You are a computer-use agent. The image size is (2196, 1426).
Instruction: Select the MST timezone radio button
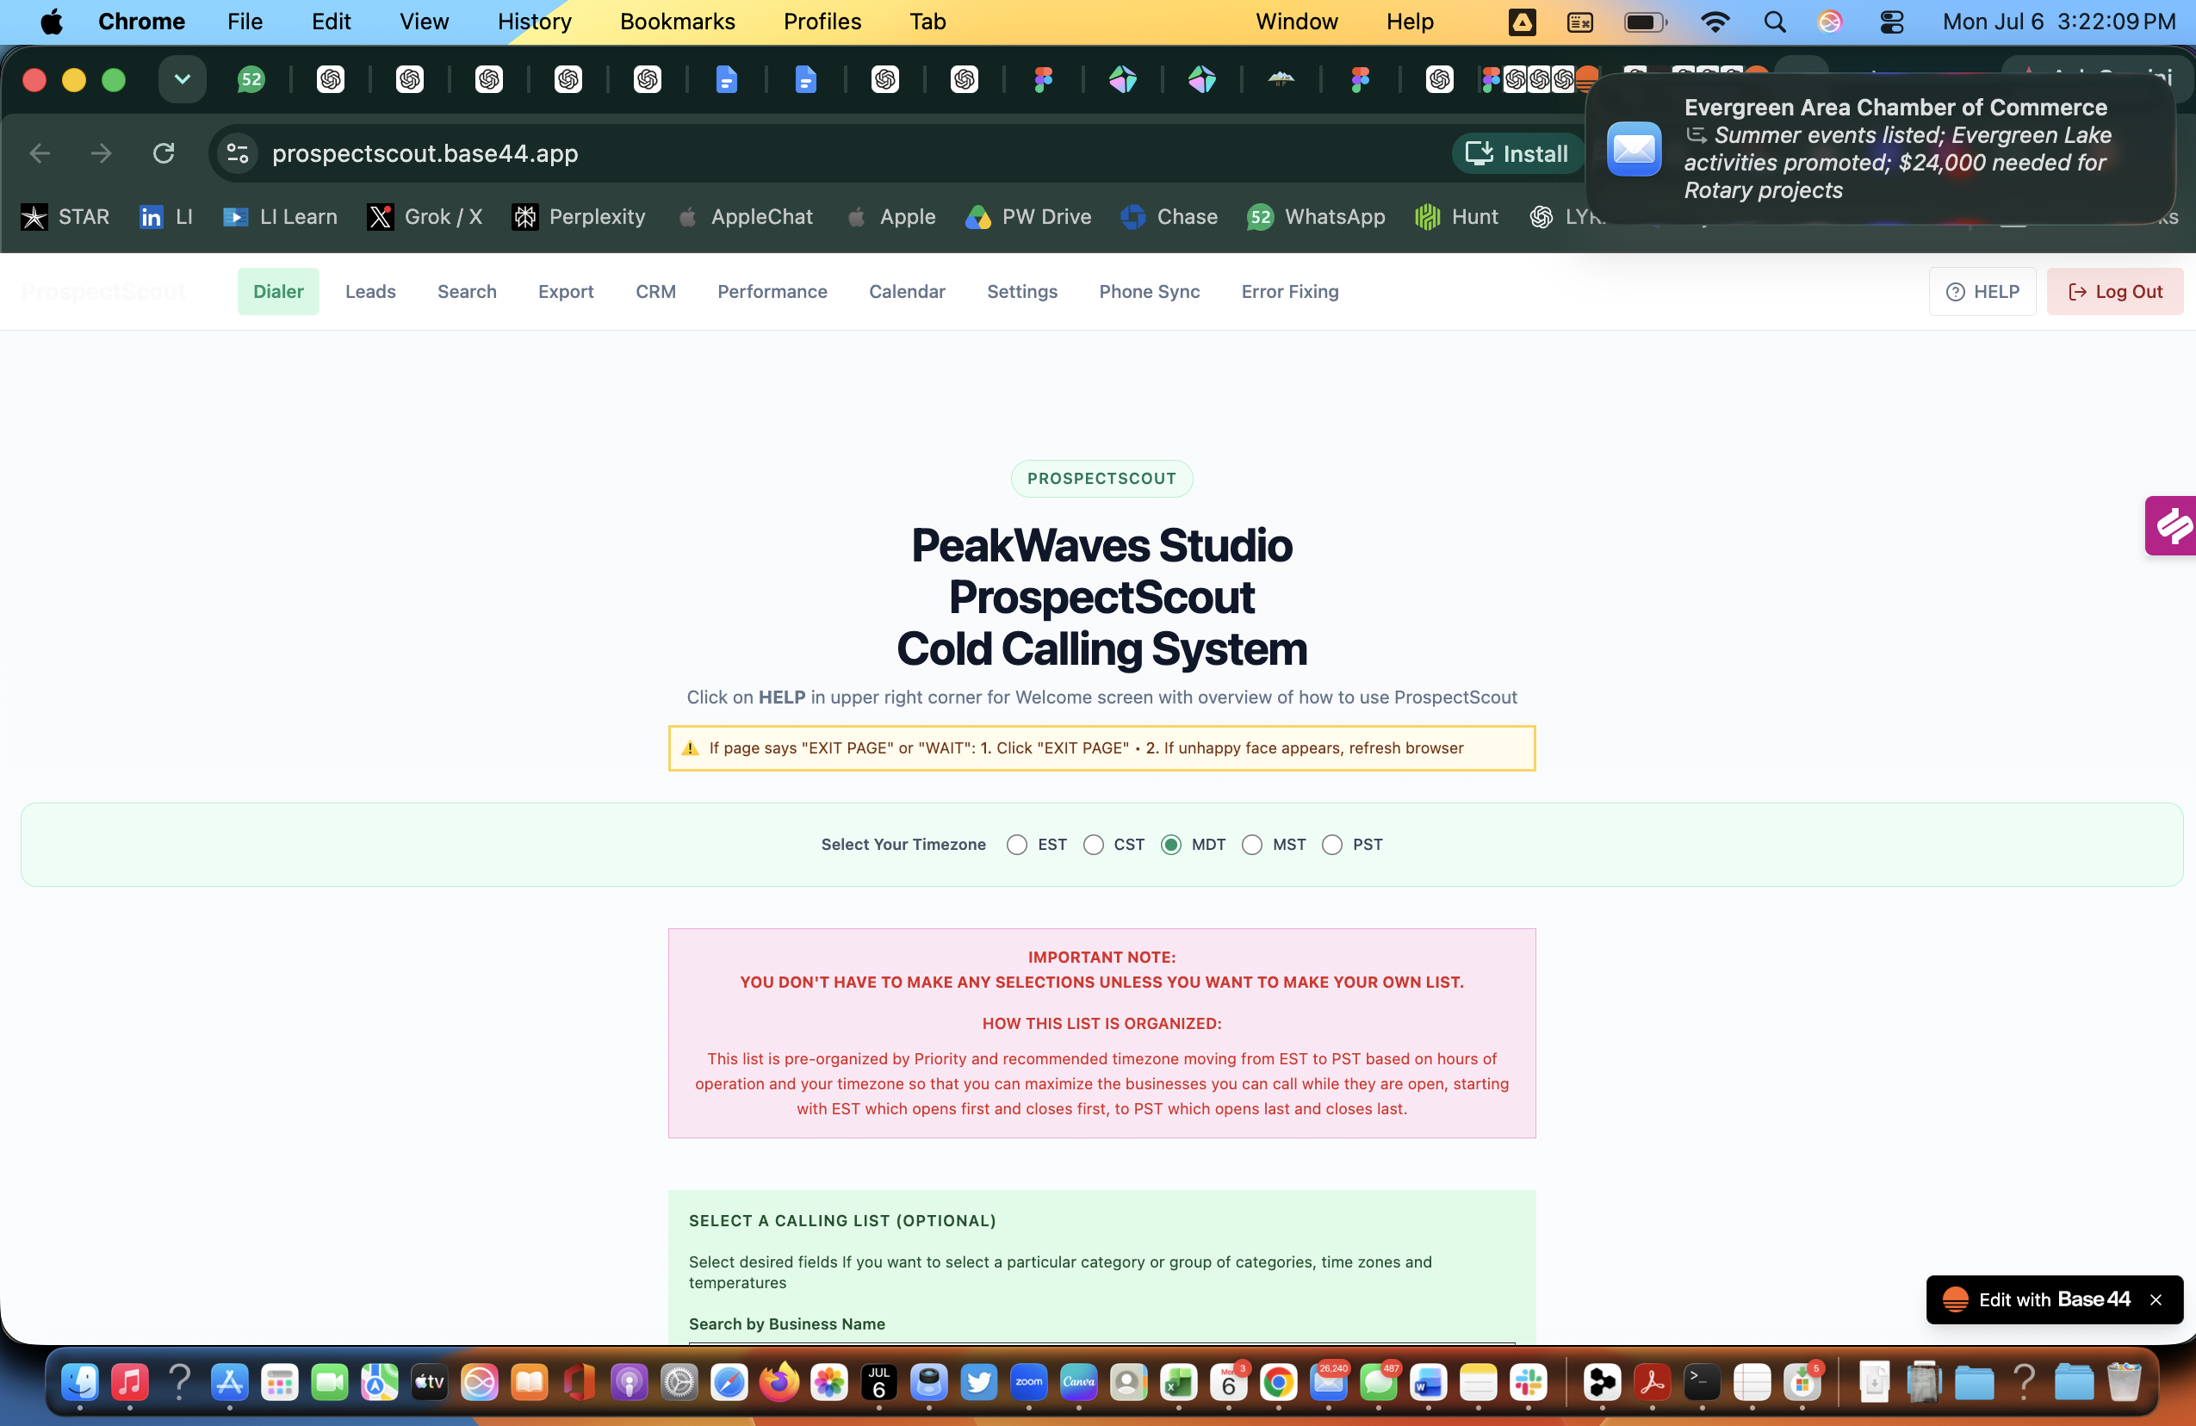point(1252,845)
